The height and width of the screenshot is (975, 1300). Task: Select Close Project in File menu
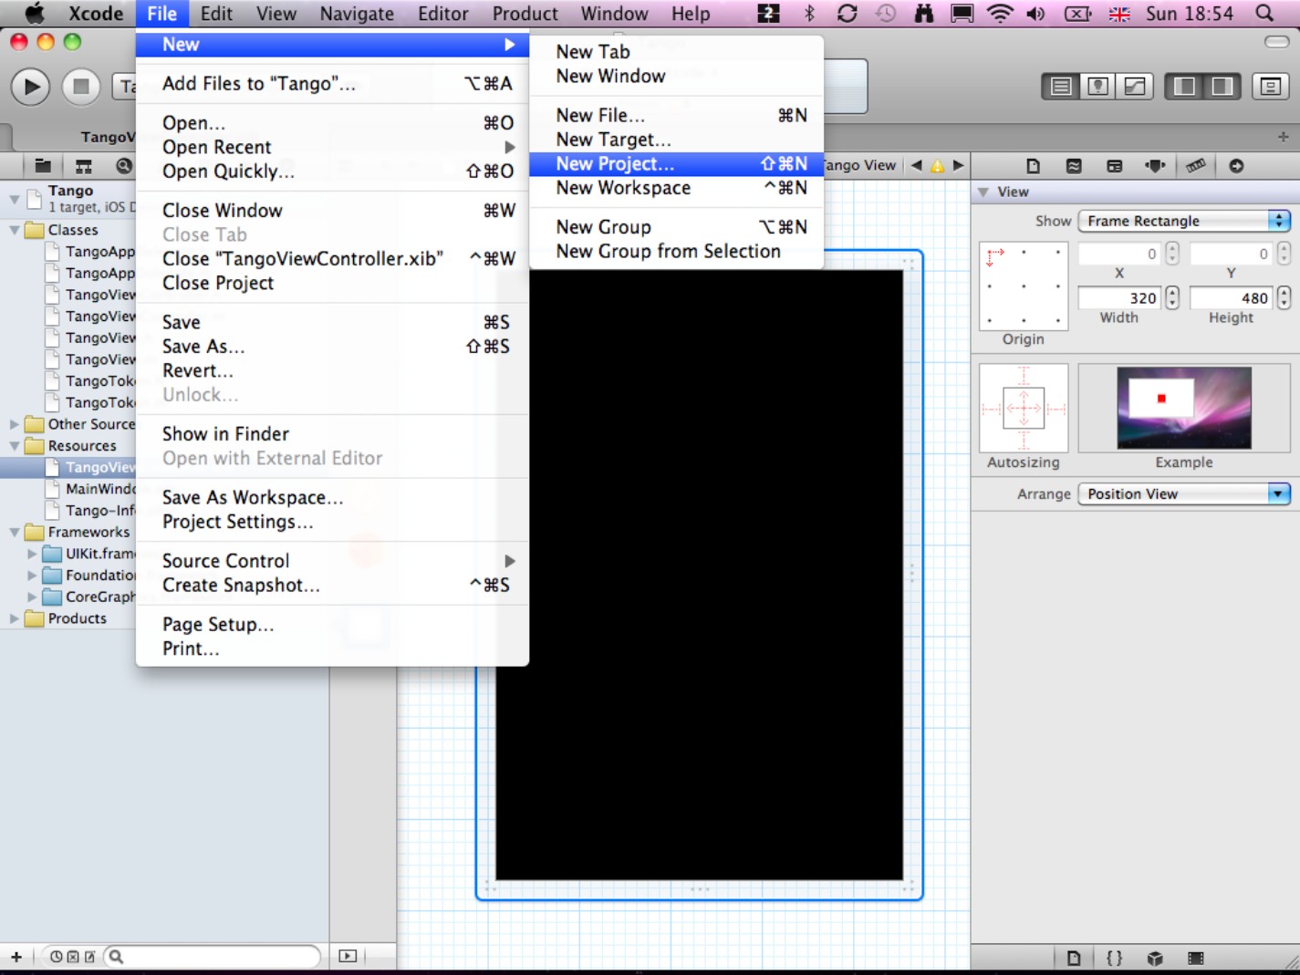pos(332,283)
